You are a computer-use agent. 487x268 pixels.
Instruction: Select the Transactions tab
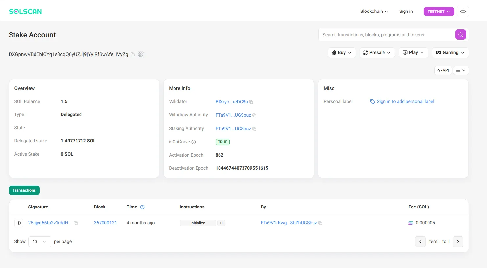click(24, 190)
